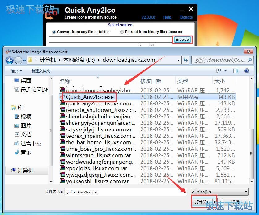Select xpgcjqlzs_Jisuxz.com.rar file
The image size is (259, 215).
point(147,168)
